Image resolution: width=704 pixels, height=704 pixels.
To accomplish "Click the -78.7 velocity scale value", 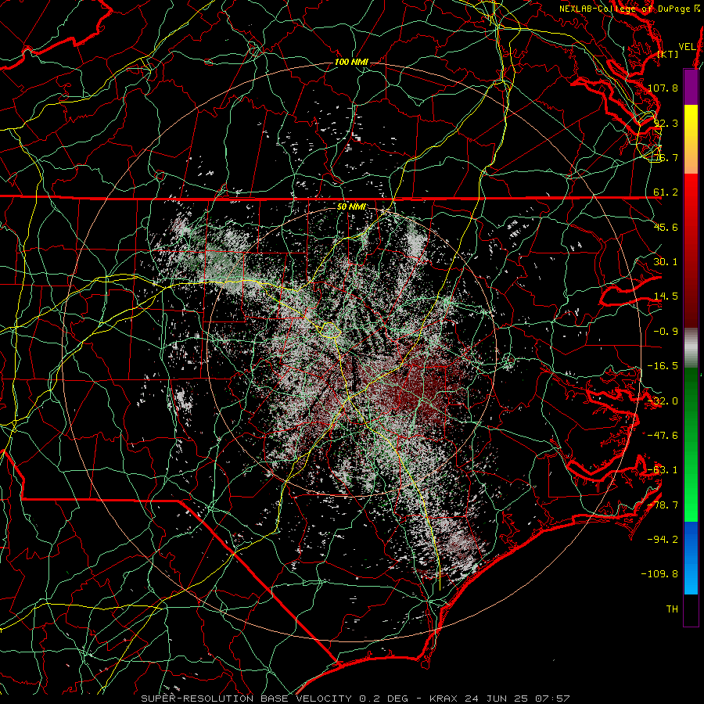I will click(663, 505).
